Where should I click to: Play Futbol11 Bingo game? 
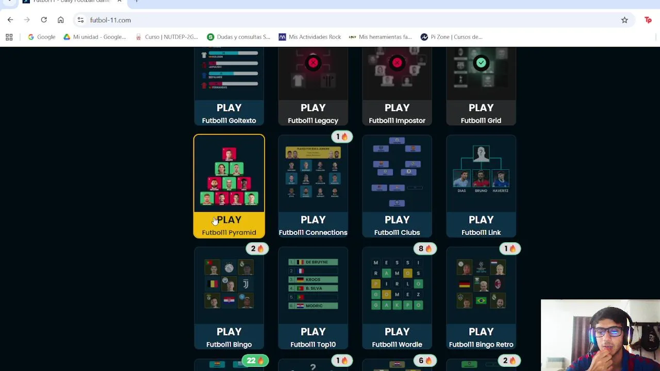(x=229, y=337)
